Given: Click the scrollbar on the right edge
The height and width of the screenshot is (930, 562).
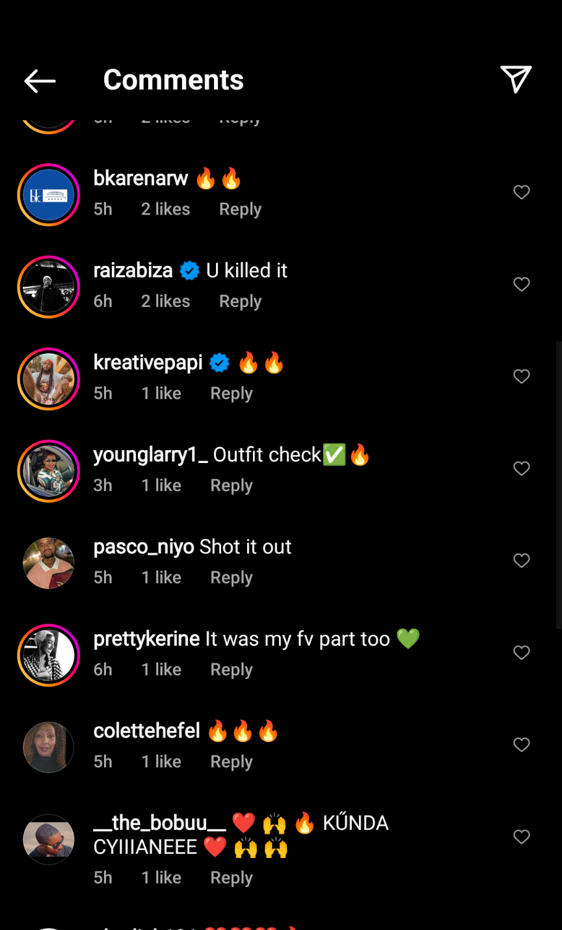Looking at the screenshot, I should click(x=558, y=485).
